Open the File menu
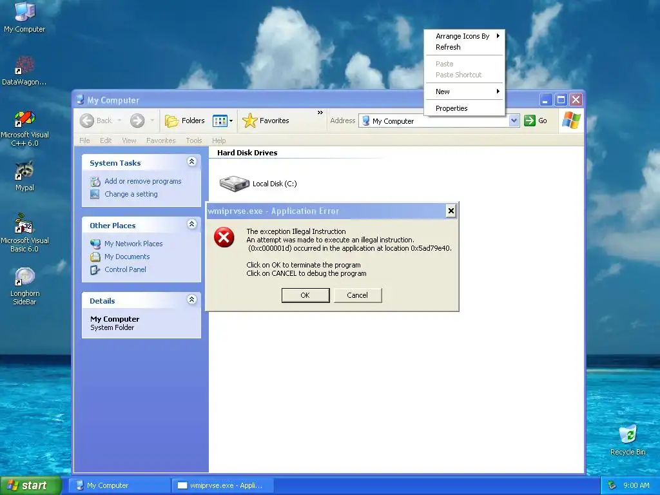Image resolution: width=660 pixels, height=495 pixels. click(x=84, y=141)
